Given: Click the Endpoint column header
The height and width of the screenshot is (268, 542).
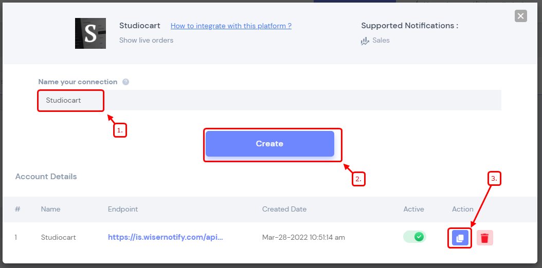Looking at the screenshot, I should coord(123,209).
